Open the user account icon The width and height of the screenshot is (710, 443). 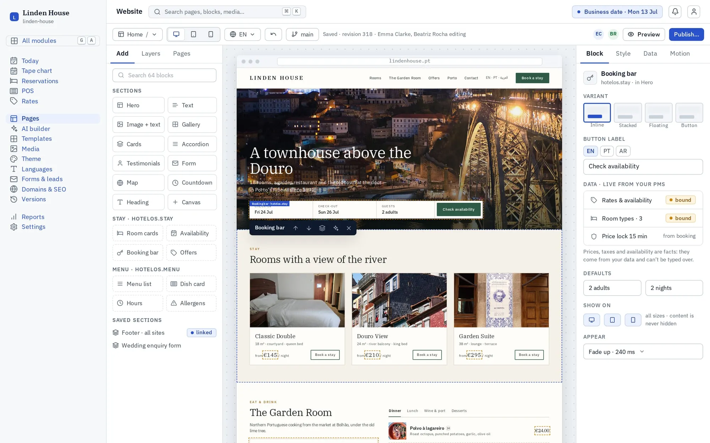694,12
